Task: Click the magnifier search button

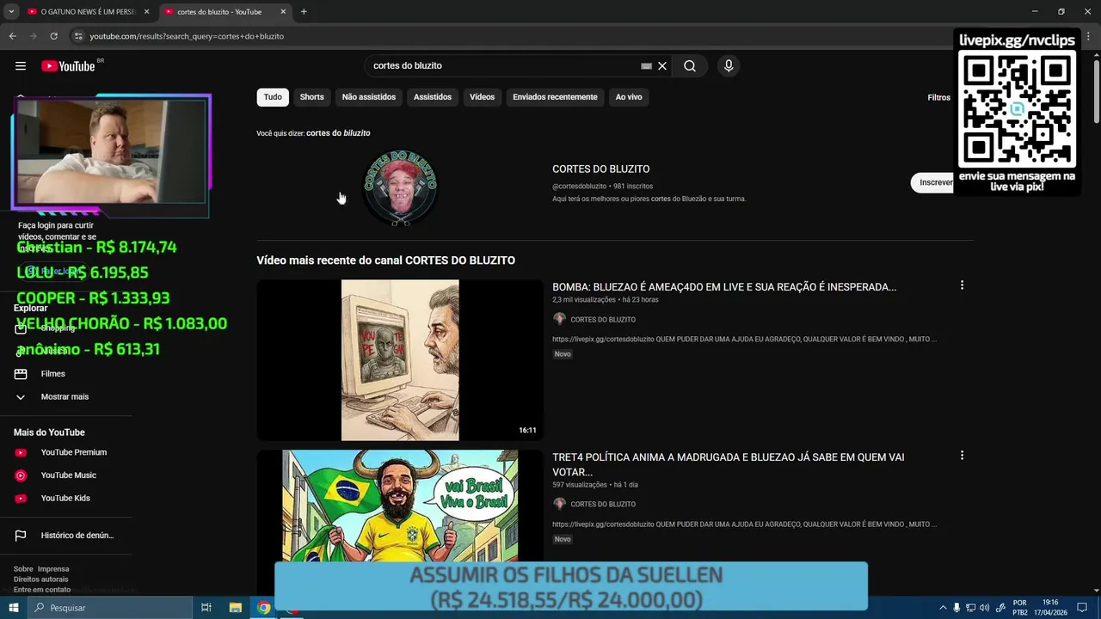Action: [x=690, y=66]
